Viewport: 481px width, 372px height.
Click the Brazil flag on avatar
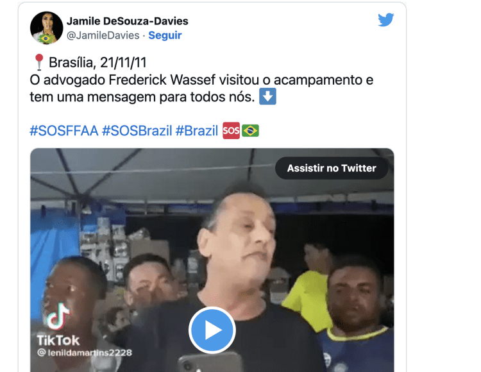point(46,39)
